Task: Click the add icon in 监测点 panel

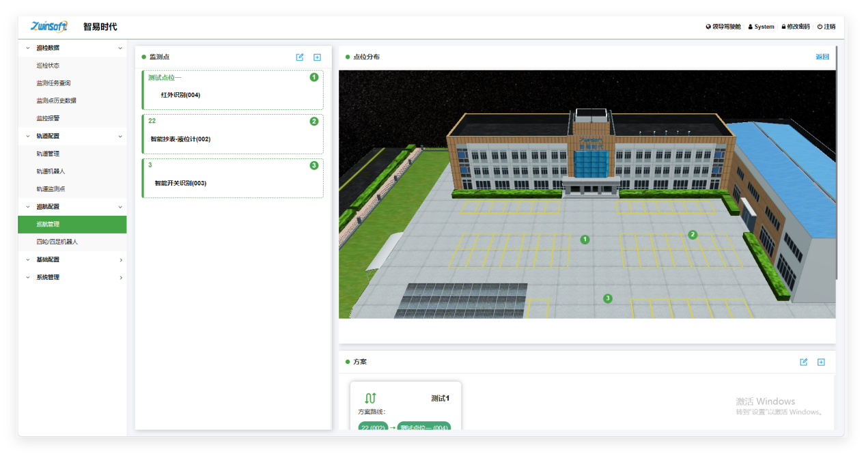Action: tap(317, 57)
